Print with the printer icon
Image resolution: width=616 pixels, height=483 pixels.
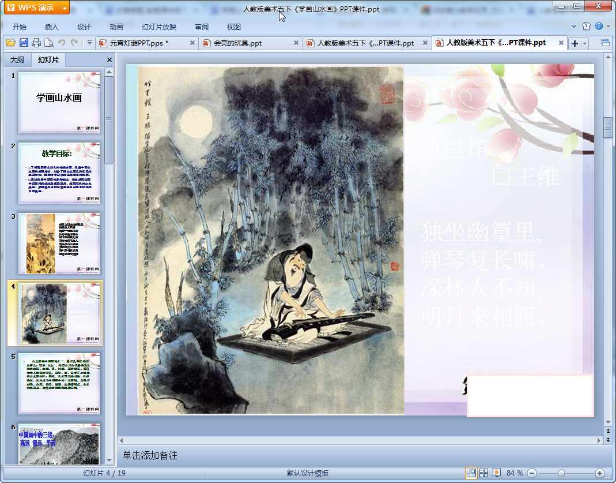pyautogui.click(x=36, y=43)
